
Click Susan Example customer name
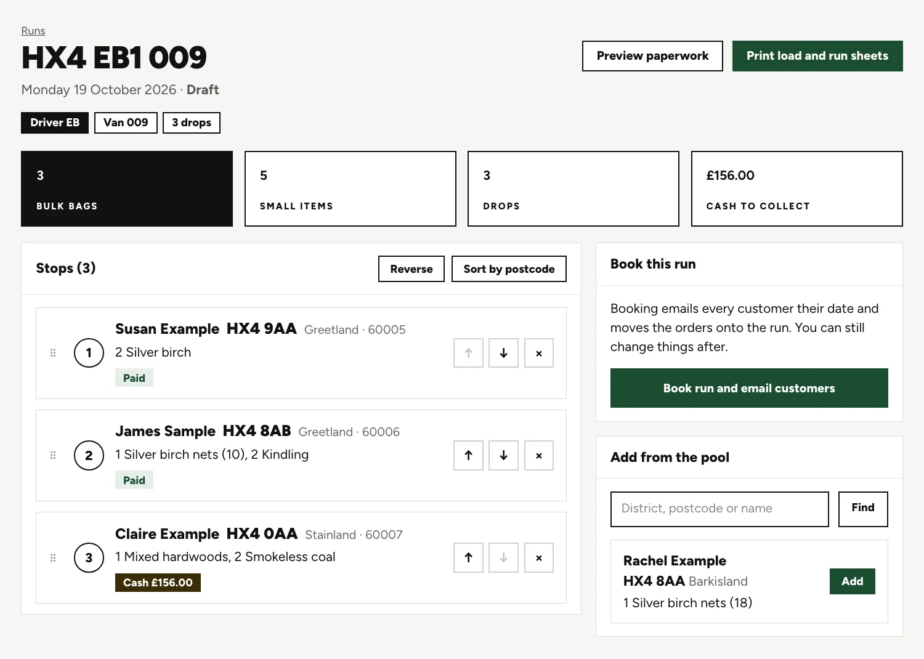pyautogui.click(x=167, y=329)
